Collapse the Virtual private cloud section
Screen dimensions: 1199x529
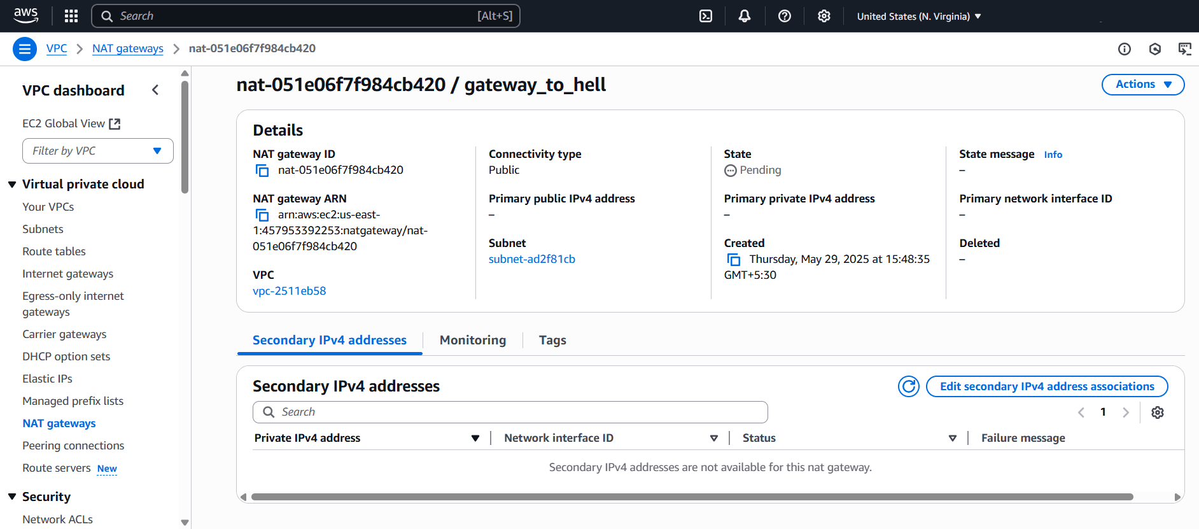[x=12, y=185]
